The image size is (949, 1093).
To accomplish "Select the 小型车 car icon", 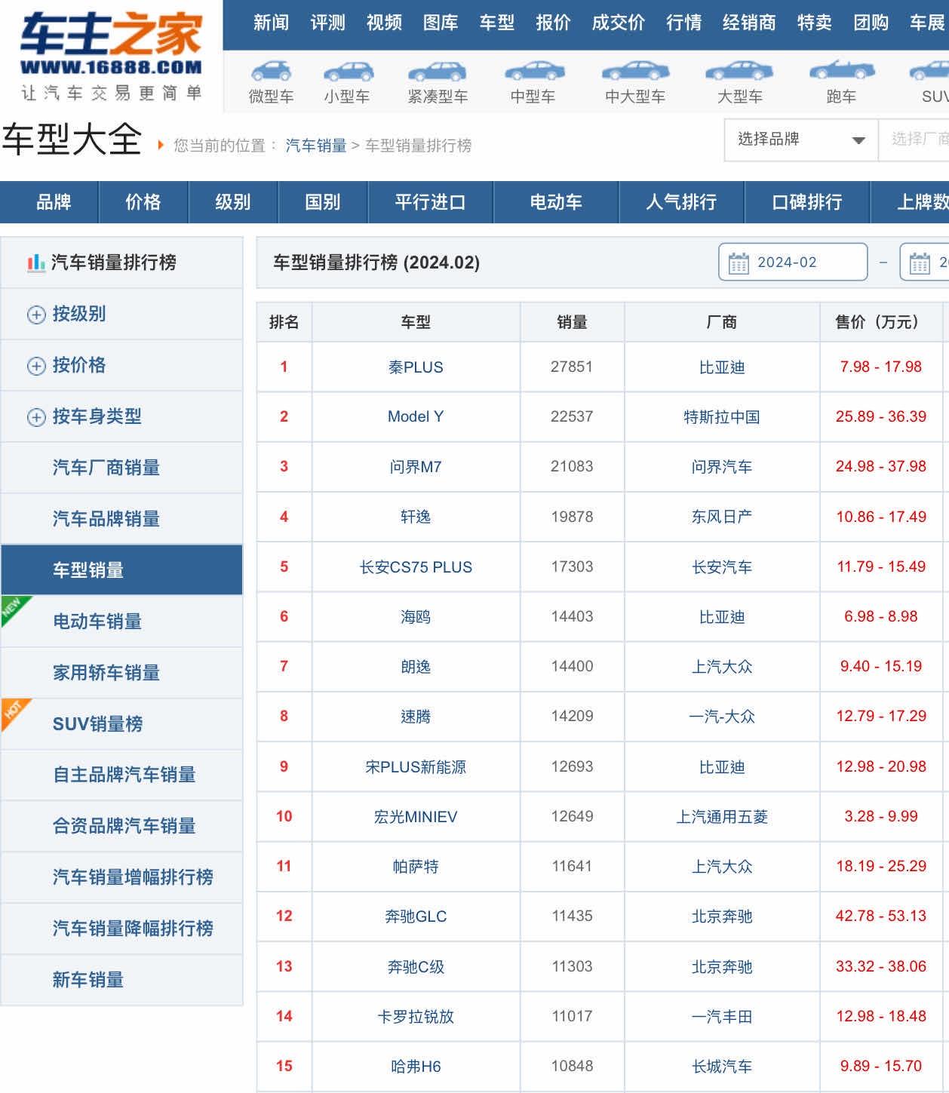I will click(x=348, y=72).
